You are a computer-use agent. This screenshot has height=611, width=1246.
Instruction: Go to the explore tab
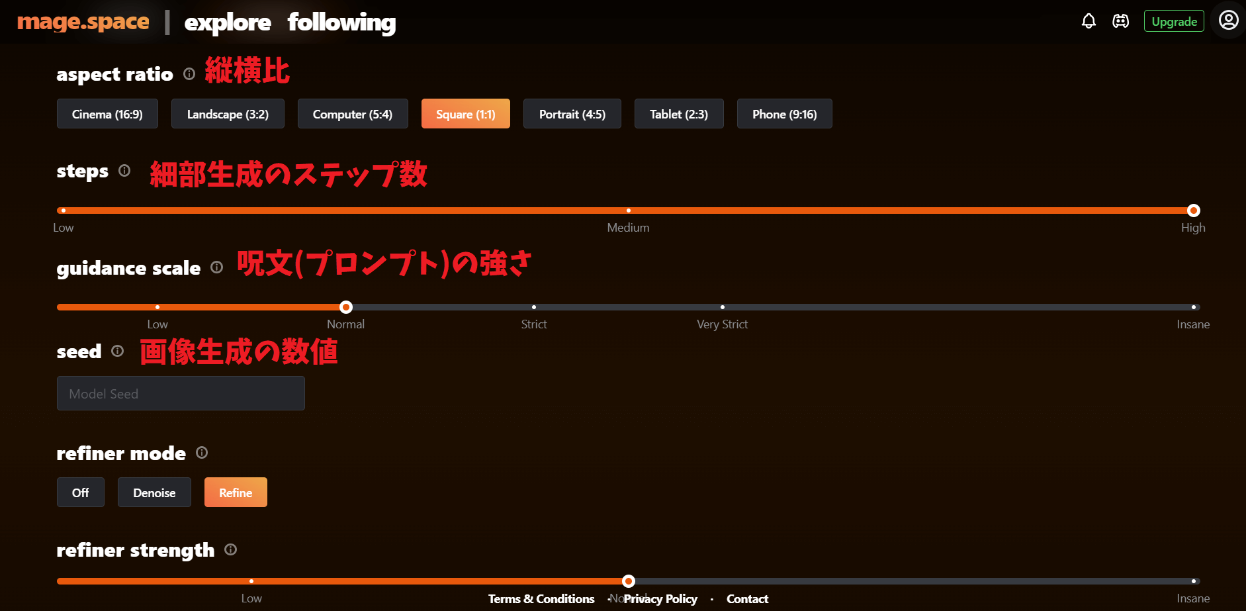(227, 23)
